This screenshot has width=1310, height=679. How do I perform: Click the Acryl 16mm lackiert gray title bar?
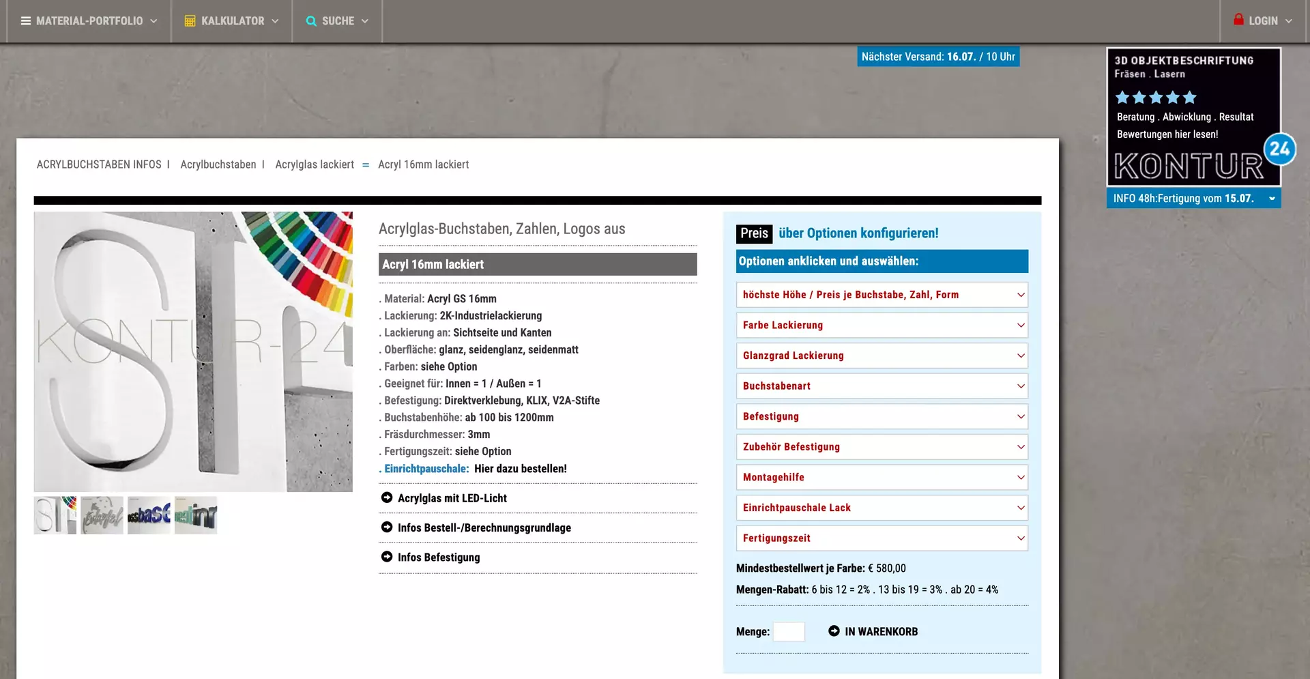tap(538, 264)
